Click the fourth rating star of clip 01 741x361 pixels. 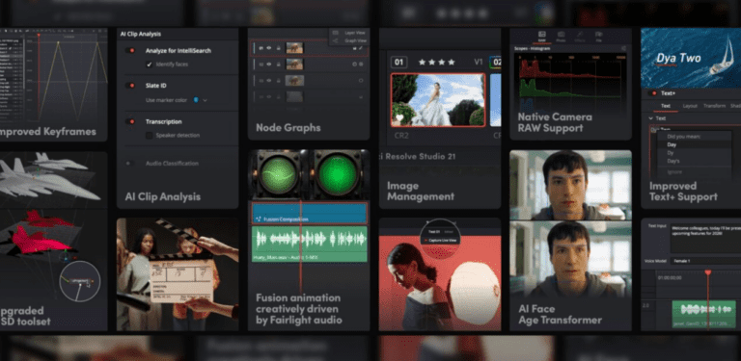click(452, 63)
